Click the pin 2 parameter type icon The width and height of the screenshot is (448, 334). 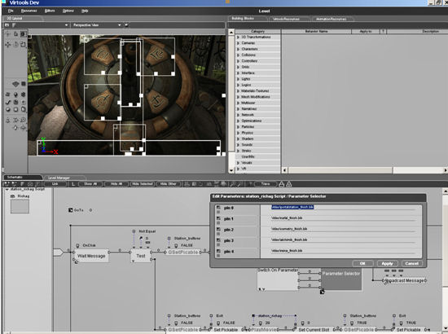coord(218,230)
